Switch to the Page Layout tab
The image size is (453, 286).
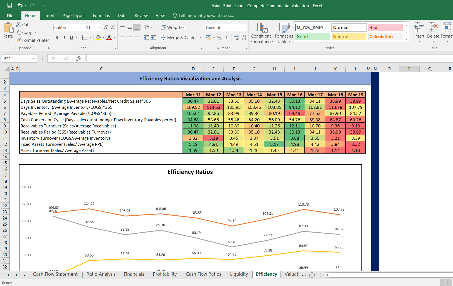pos(74,16)
